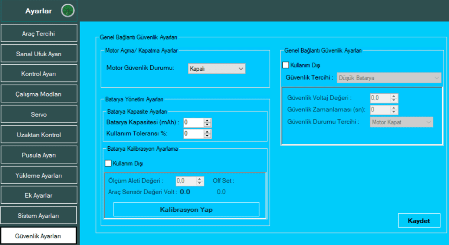The width and height of the screenshot is (449, 245).
Task: Increase Güvenlik Voltaj Değeri with up arrow
Action: pos(394,96)
